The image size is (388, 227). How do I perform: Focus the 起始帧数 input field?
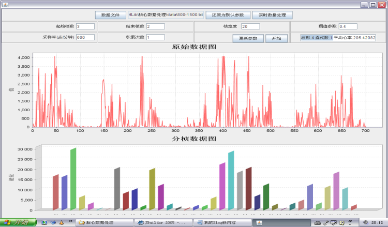tap(85, 26)
